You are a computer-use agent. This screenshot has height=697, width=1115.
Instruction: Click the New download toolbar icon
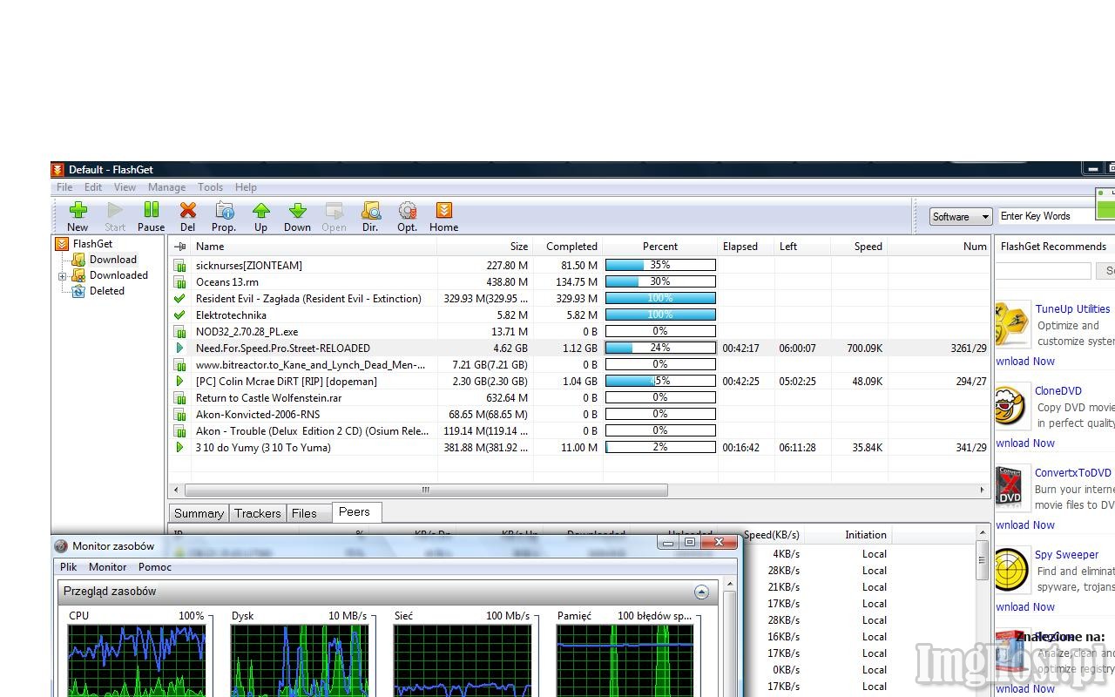78,216
